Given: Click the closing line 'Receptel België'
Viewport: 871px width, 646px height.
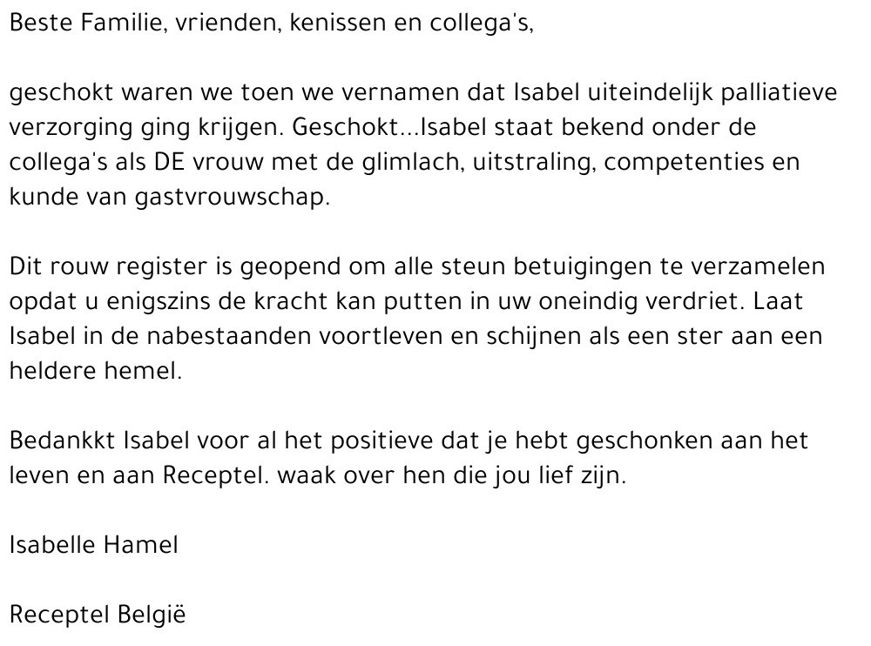Looking at the screenshot, I should pos(98,615).
